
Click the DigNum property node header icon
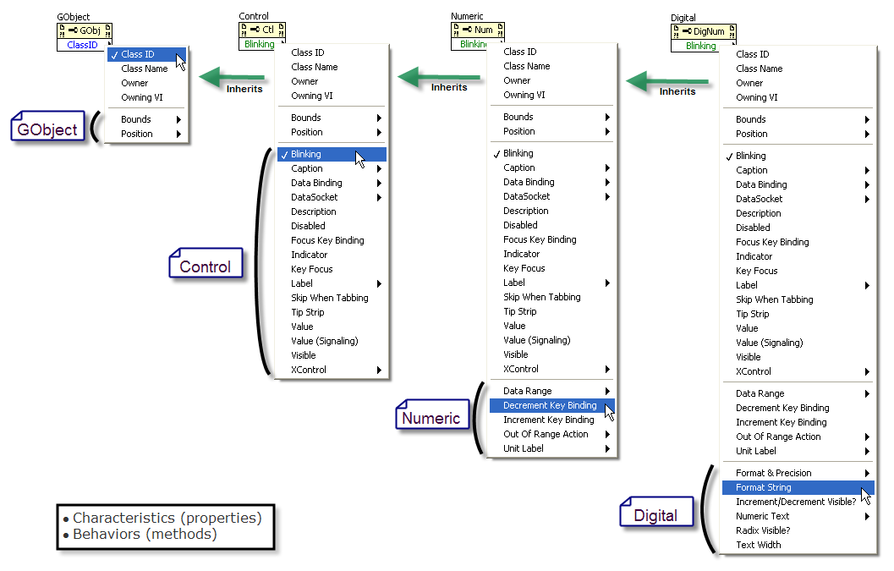[x=703, y=31]
